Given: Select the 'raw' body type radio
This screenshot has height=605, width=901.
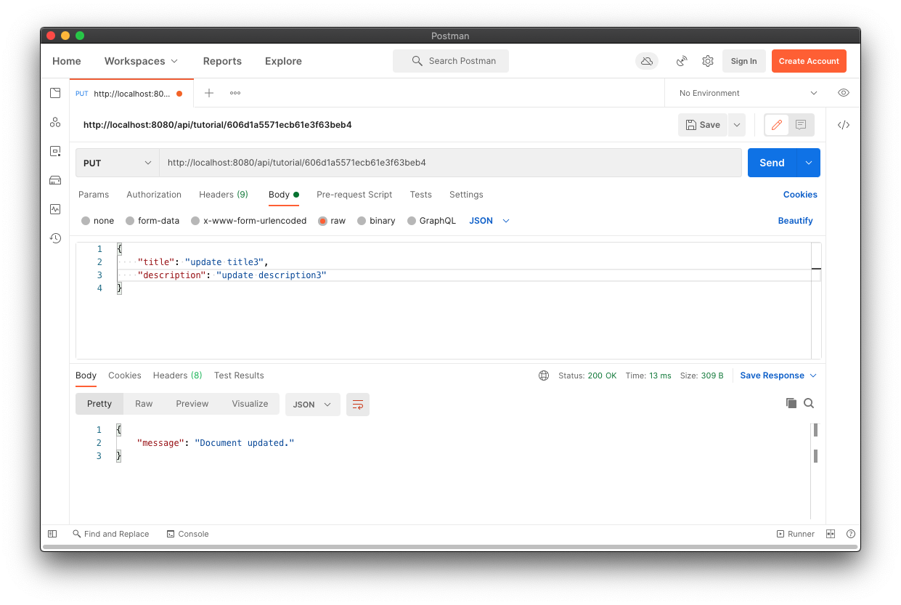Looking at the screenshot, I should point(322,221).
